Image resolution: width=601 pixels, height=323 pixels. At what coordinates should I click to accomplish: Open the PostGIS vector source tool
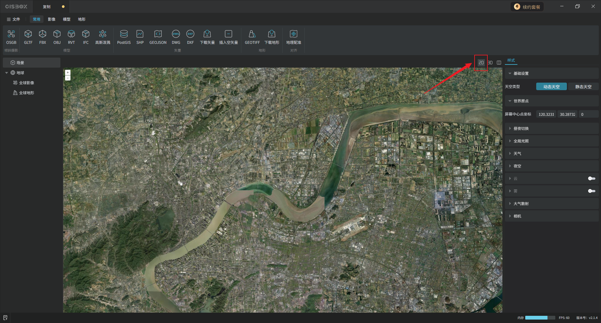pos(124,34)
